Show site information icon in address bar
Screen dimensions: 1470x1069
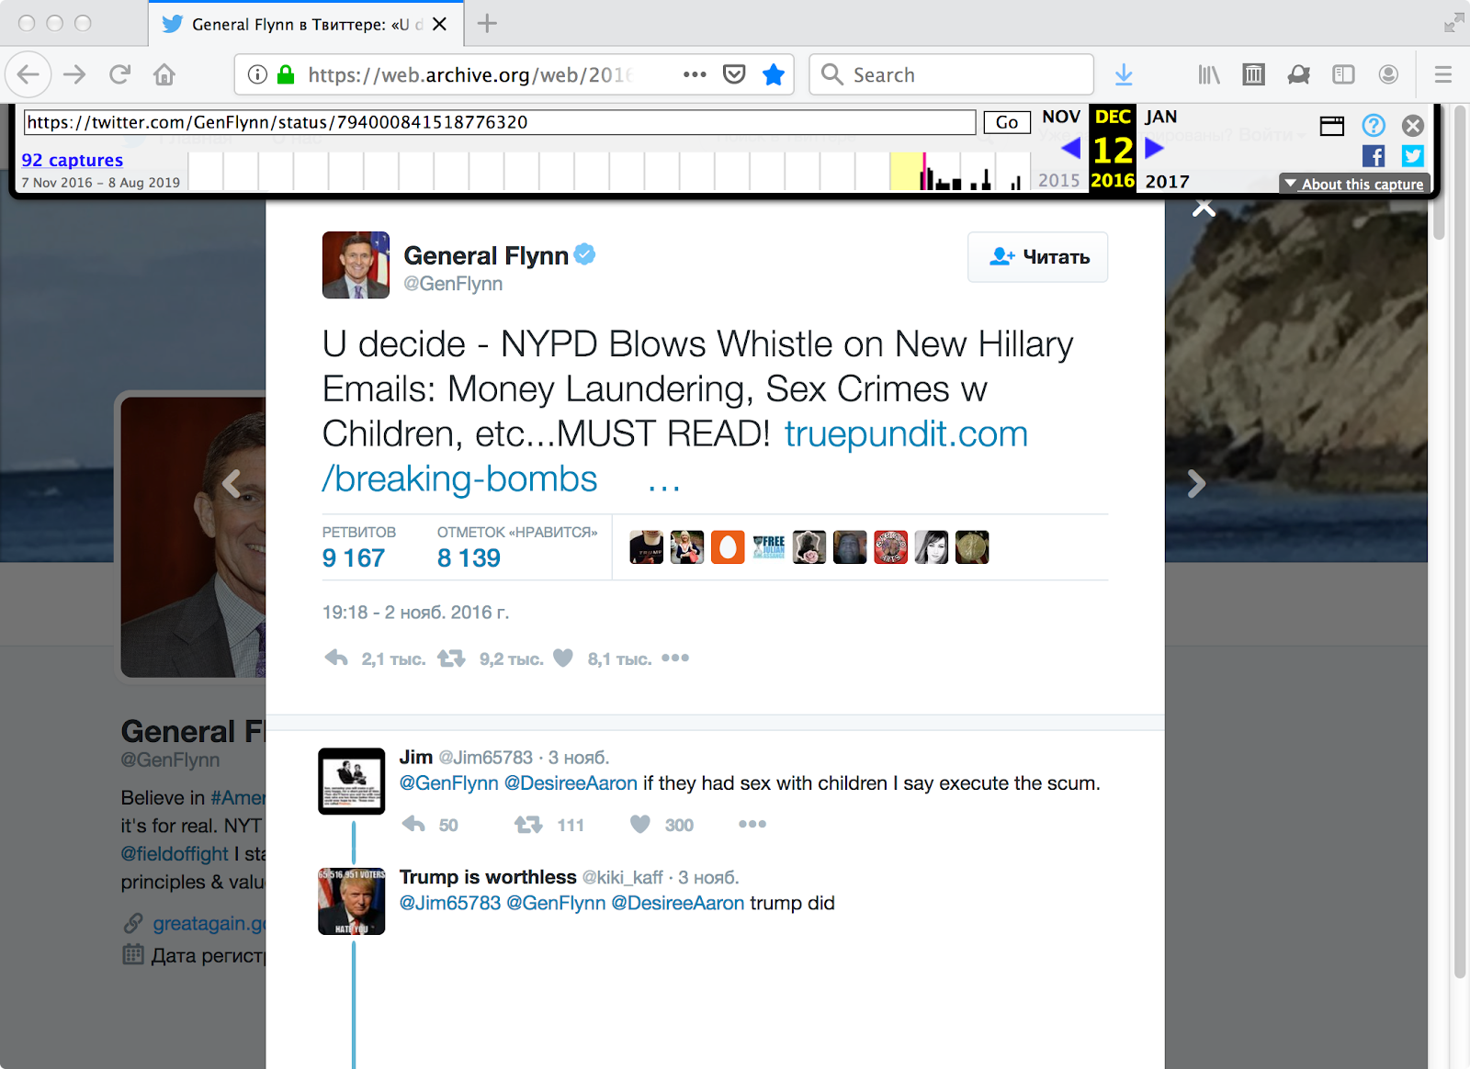(258, 74)
